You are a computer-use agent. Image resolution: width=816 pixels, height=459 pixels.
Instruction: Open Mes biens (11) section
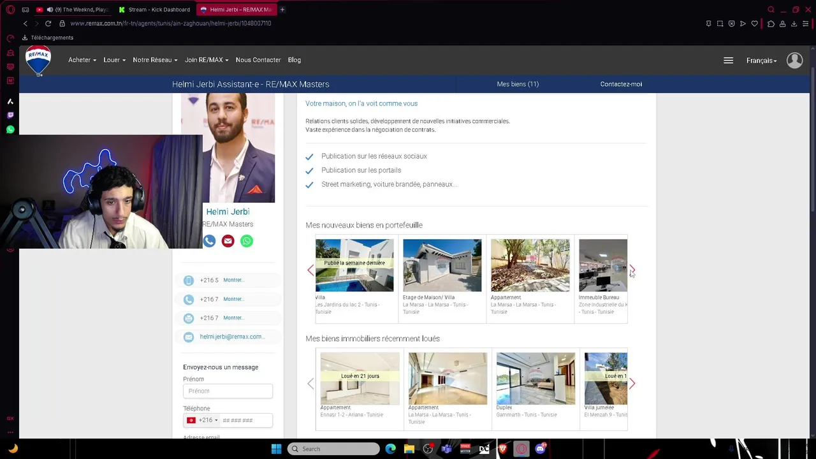[x=518, y=84]
